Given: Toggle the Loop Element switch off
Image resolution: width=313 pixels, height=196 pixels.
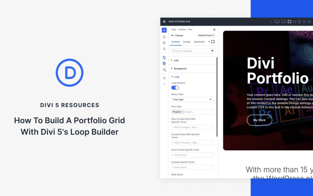Looking at the screenshot, I should [x=175, y=88].
